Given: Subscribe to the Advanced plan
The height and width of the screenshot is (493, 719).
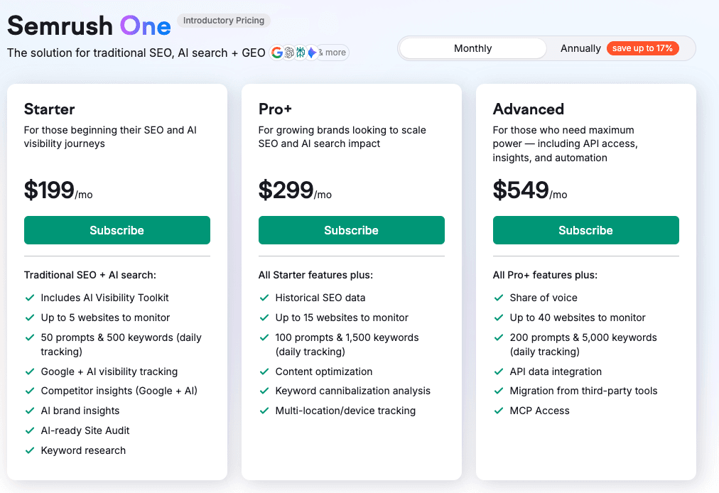Looking at the screenshot, I should (585, 229).
